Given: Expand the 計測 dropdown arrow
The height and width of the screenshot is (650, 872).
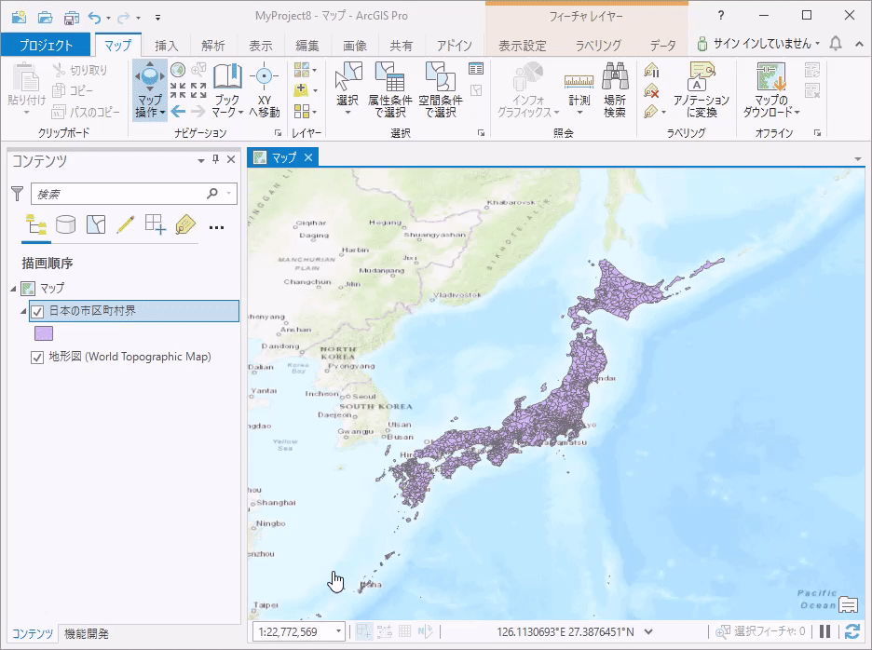Looking at the screenshot, I should click(x=579, y=113).
